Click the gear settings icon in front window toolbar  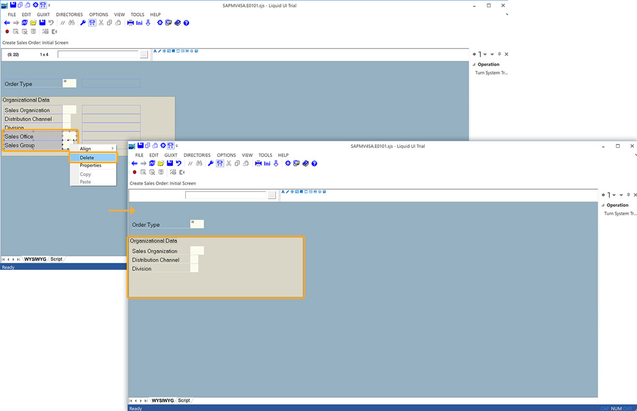tap(287, 164)
